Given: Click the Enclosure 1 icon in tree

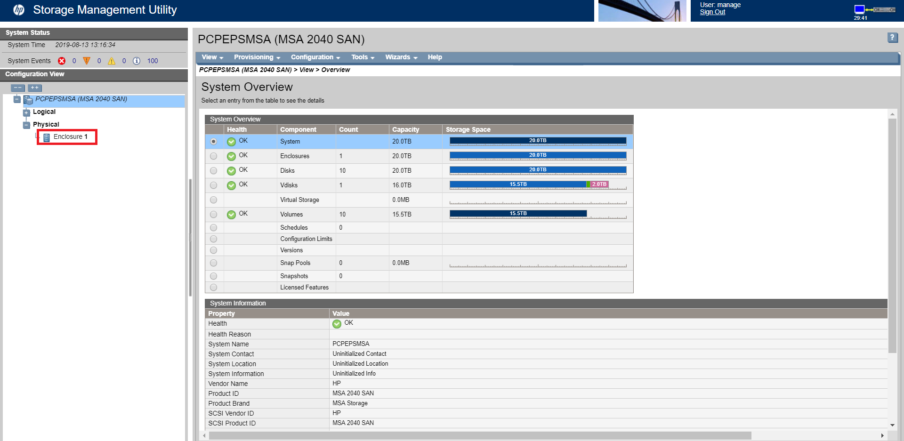Looking at the screenshot, I should coord(47,137).
